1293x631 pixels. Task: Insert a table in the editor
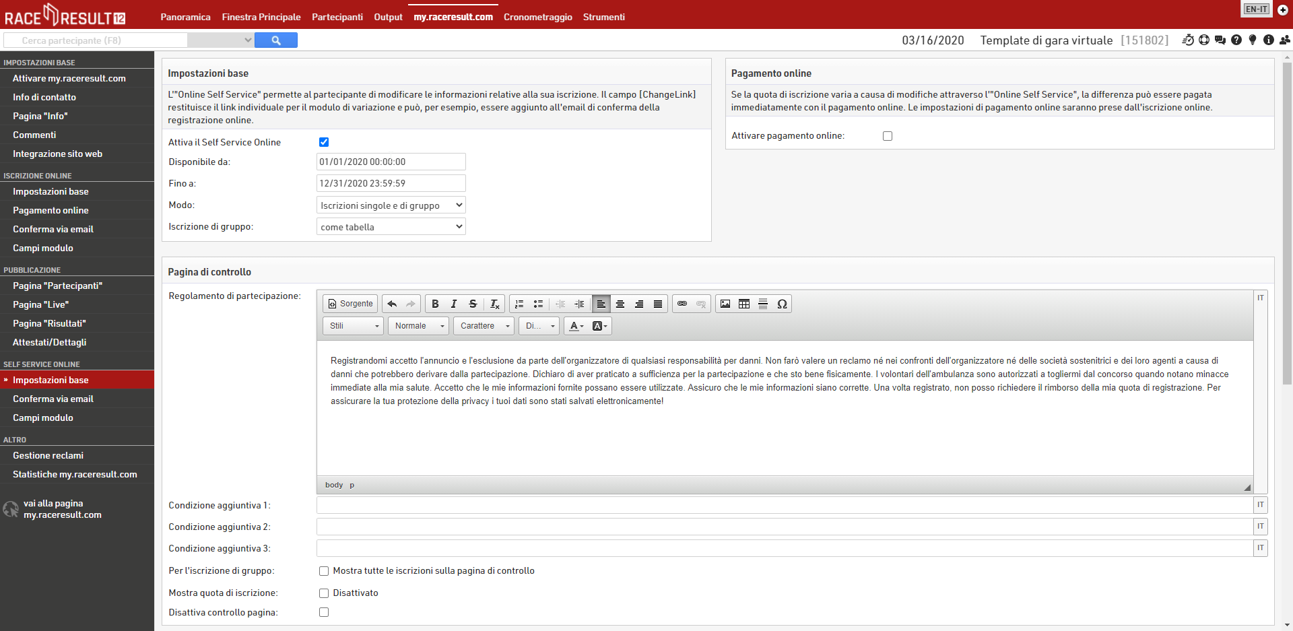coord(744,304)
